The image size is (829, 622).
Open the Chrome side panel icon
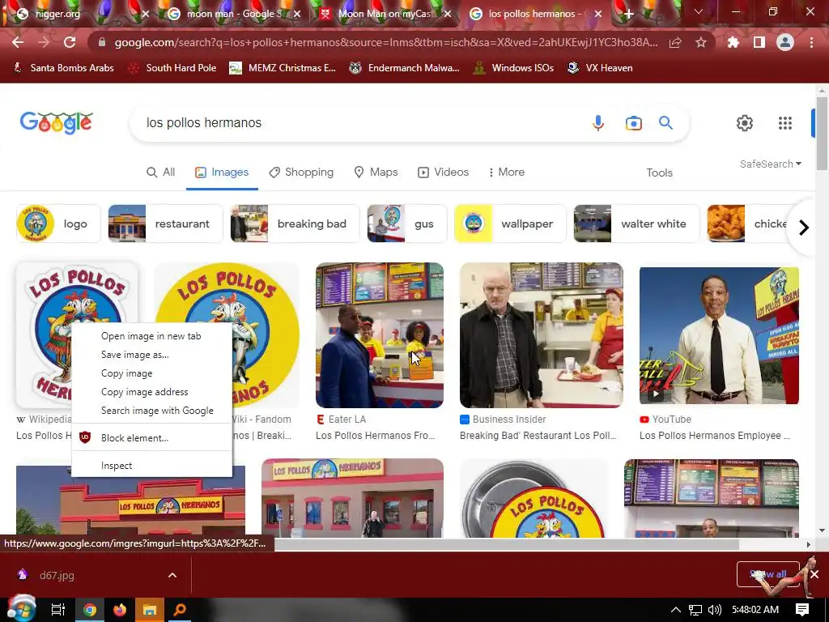pyautogui.click(x=759, y=42)
